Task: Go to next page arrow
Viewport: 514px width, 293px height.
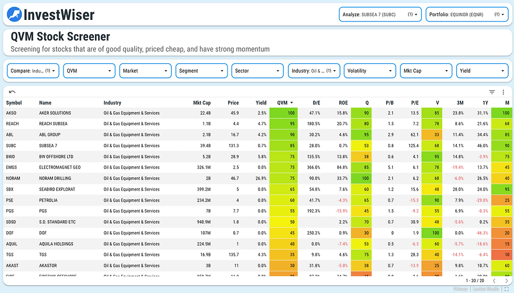Action: tap(506, 280)
